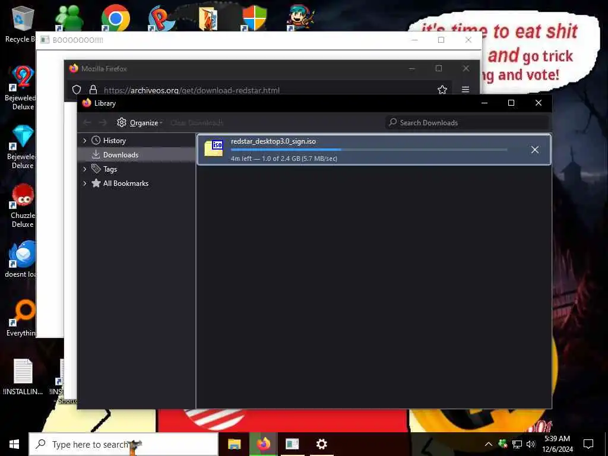Screen dimensions: 608x456
Task: Minimize the Library window
Action: (484, 103)
